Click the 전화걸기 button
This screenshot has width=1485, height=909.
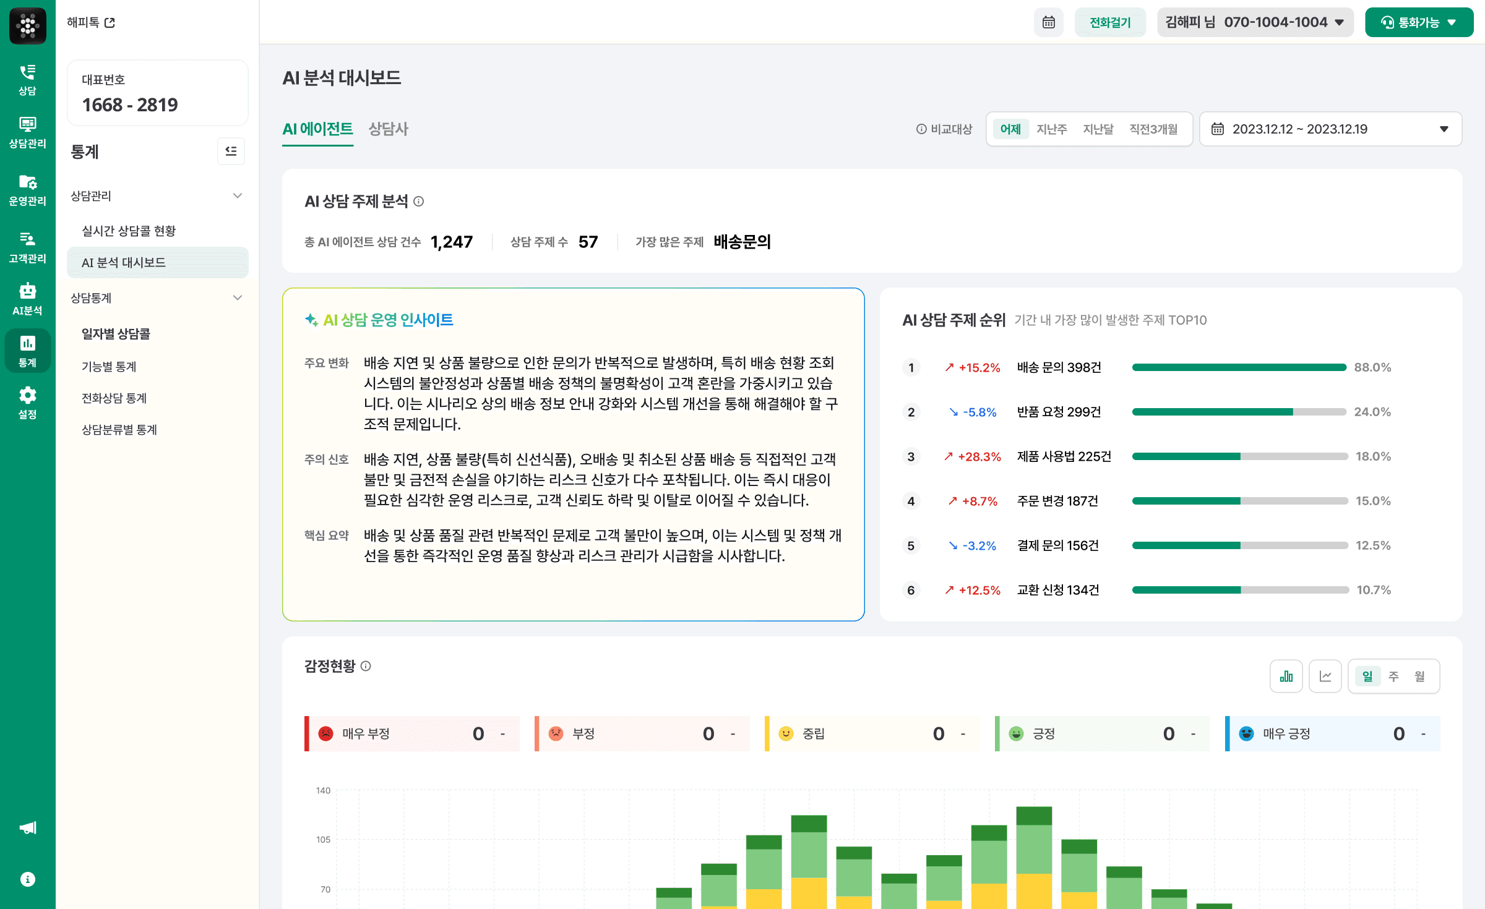pos(1109,22)
